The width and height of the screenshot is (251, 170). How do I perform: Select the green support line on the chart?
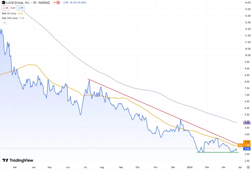(x=216, y=152)
